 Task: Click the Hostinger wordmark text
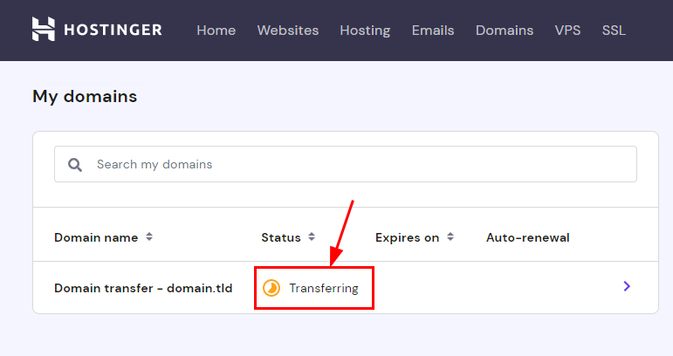[x=112, y=31]
